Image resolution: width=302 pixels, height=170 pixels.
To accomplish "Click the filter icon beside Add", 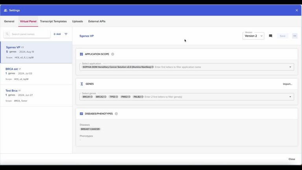I will 66,34.
